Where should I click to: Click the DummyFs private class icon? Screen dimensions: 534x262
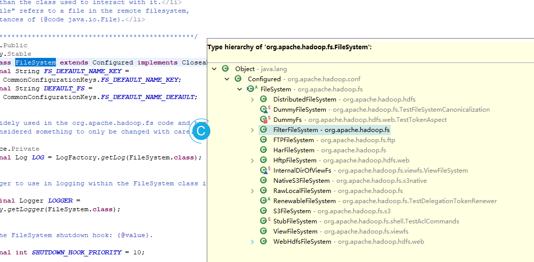pos(264,120)
